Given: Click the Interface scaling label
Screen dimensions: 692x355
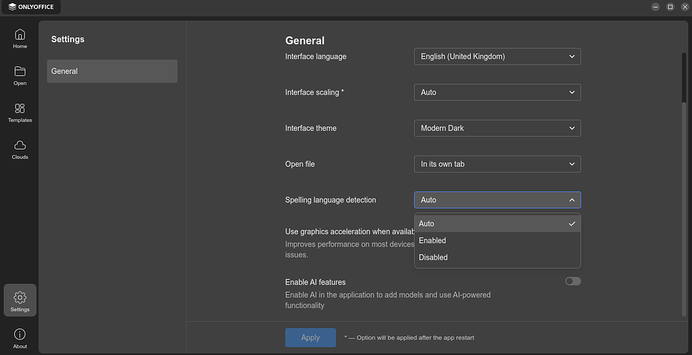Looking at the screenshot, I should pos(314,92).
